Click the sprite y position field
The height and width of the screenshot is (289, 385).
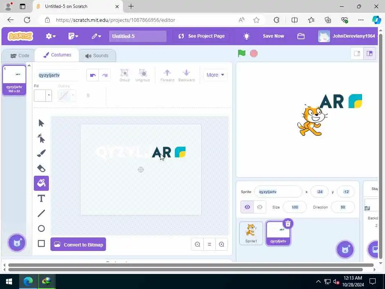coord(346,192)
